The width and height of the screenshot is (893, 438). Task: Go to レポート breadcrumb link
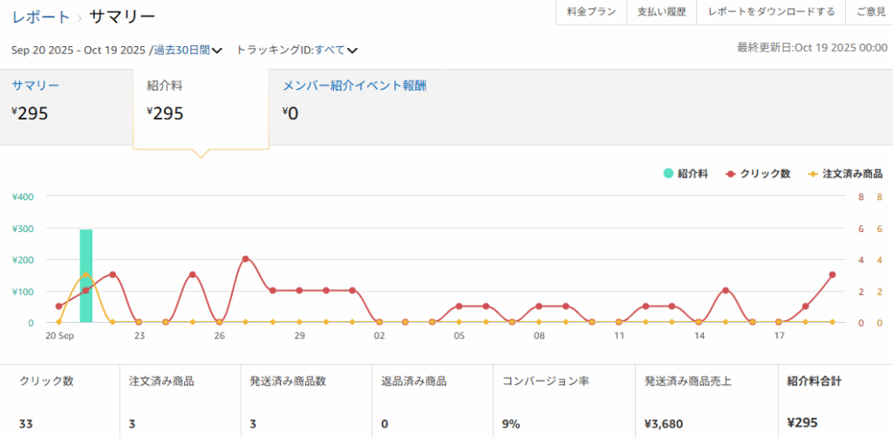(41, 17)
